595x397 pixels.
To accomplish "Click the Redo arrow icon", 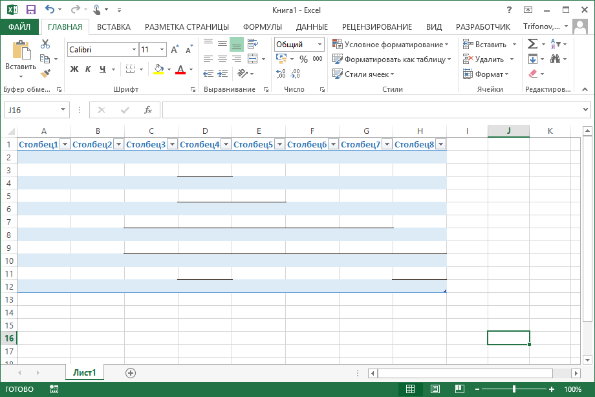I will [76, 10].
